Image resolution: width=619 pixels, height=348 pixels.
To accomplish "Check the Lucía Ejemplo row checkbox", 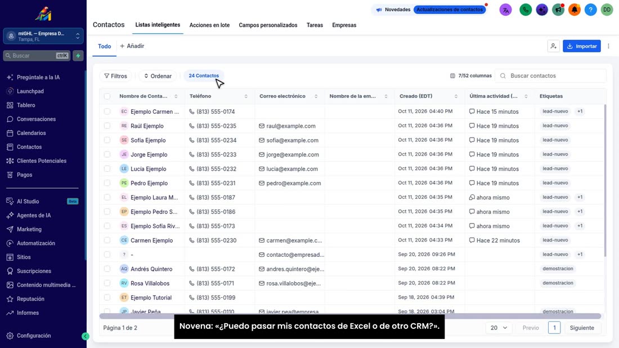I will 107,169.
